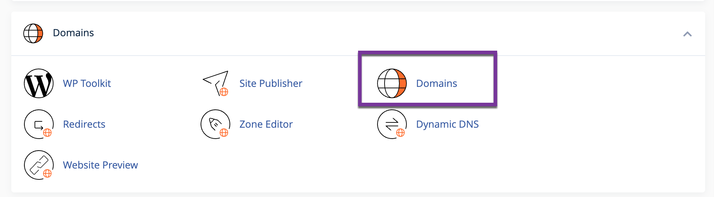Click blank area right of Dynamic DNS
Screen dimensions: 714x197
(x=583, y=124)
